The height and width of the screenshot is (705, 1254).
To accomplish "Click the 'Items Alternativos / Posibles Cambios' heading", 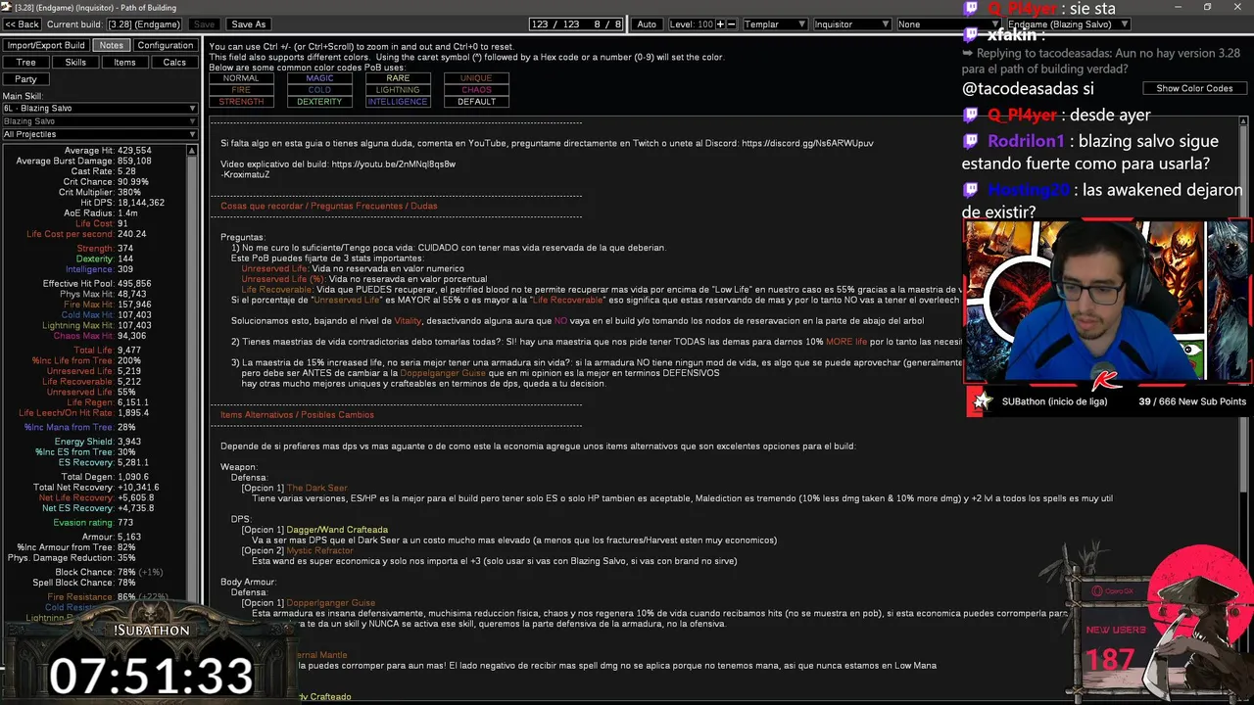I will 297,415.
